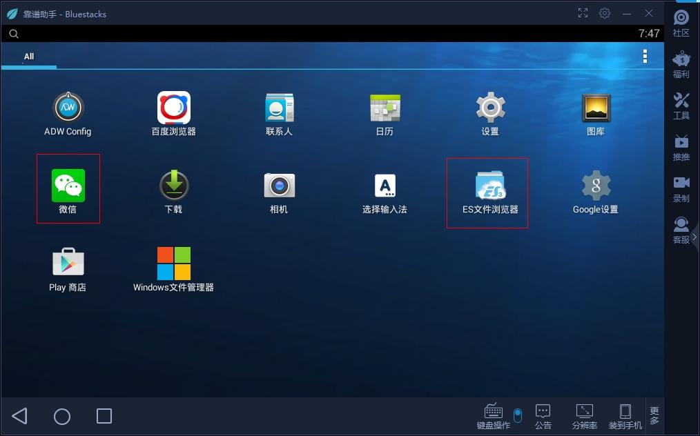Open 公告 announcements
This screenshot has height=436, width=700.
coord(543,417)
